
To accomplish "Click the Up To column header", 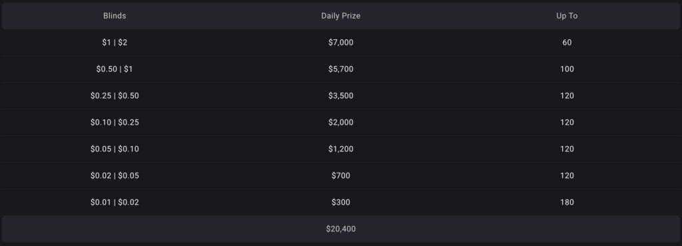I will coord(567,16).
